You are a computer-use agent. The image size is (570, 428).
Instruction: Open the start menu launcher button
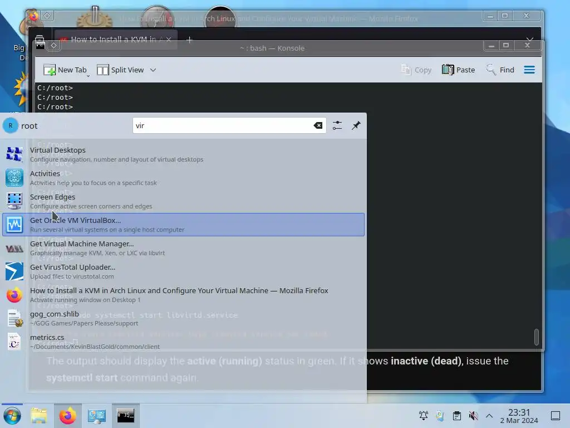click(x=12, y=416)
